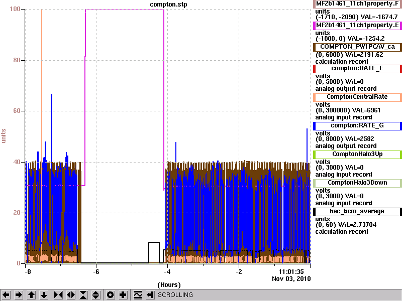Screen dimensions: 402x301
Task: Click the y-axis tick label 60
Action: tap(17, 111)
